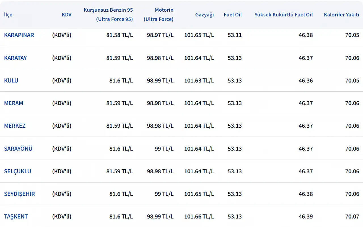
Task: Select SEYDİŞEHİR gazyağı price 101.65 TL/L
Action: coord(199,194)
